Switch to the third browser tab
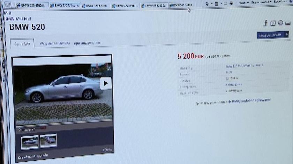This screenshot has width=293, height=164. (95, 6)
